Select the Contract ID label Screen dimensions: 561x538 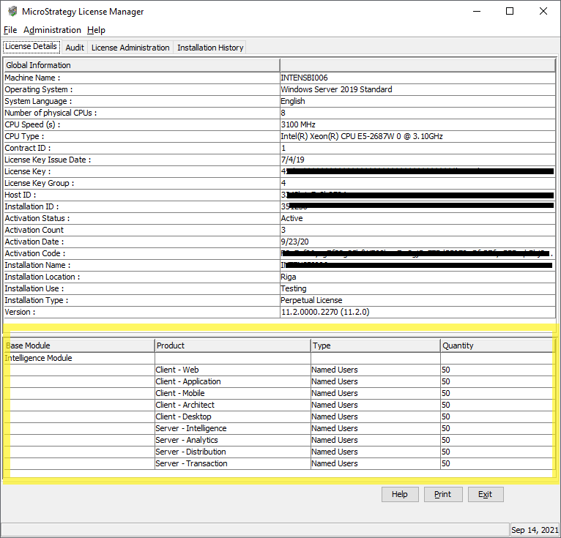28,148
